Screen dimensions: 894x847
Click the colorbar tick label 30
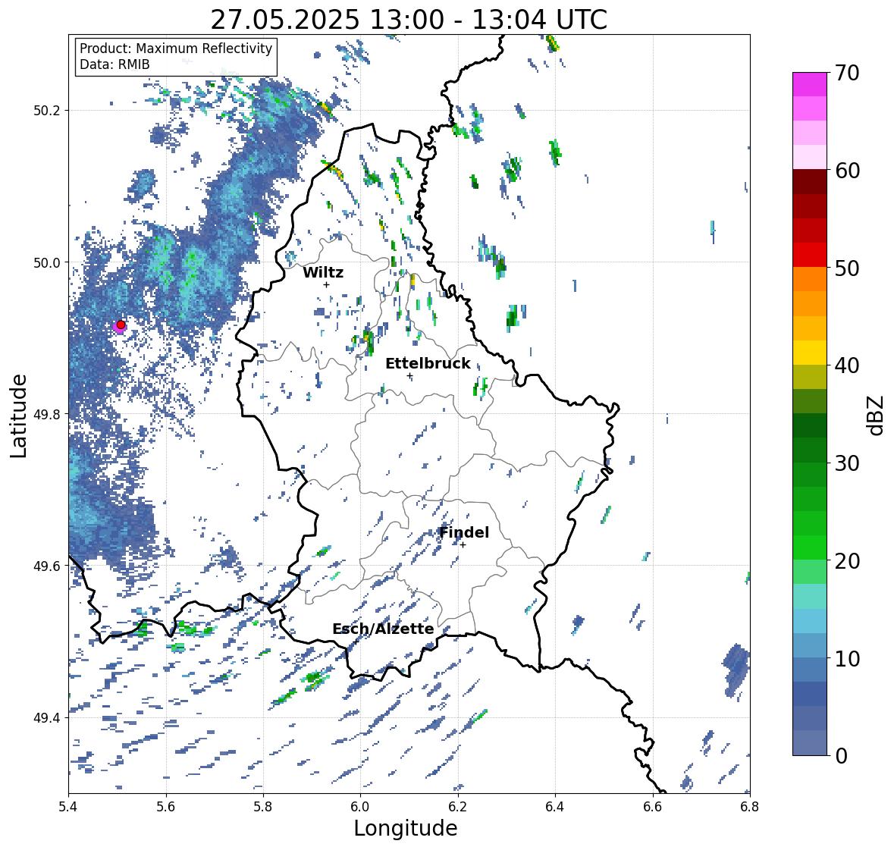847,463
